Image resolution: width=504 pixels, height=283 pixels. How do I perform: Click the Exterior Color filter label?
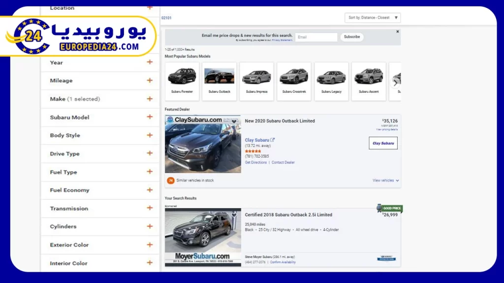(69, 245)
